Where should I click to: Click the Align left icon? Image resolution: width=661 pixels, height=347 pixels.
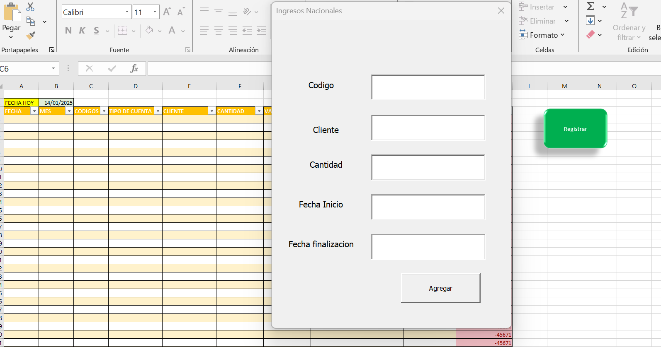click(x=204, y=30)
